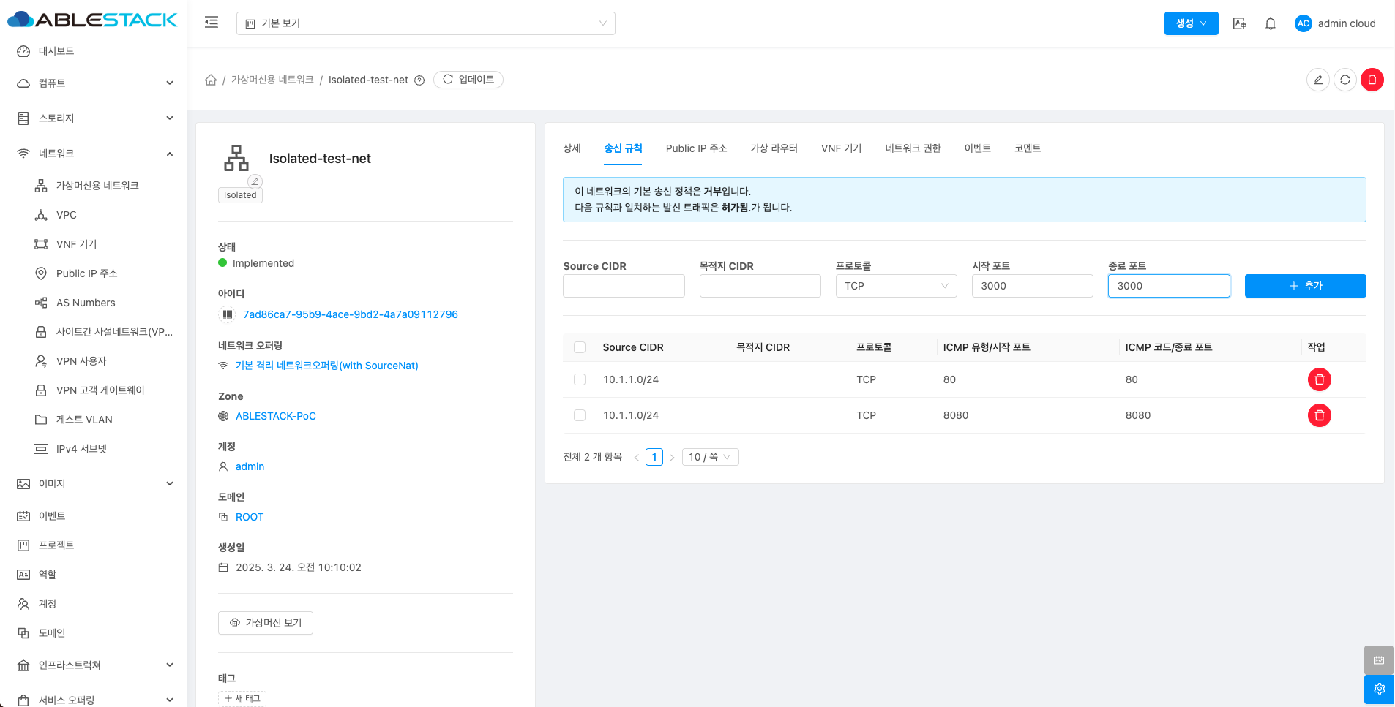Open the 가상 라우터 tab
The height and width of the screenshot is (707, 1395).
coord(774,148)
